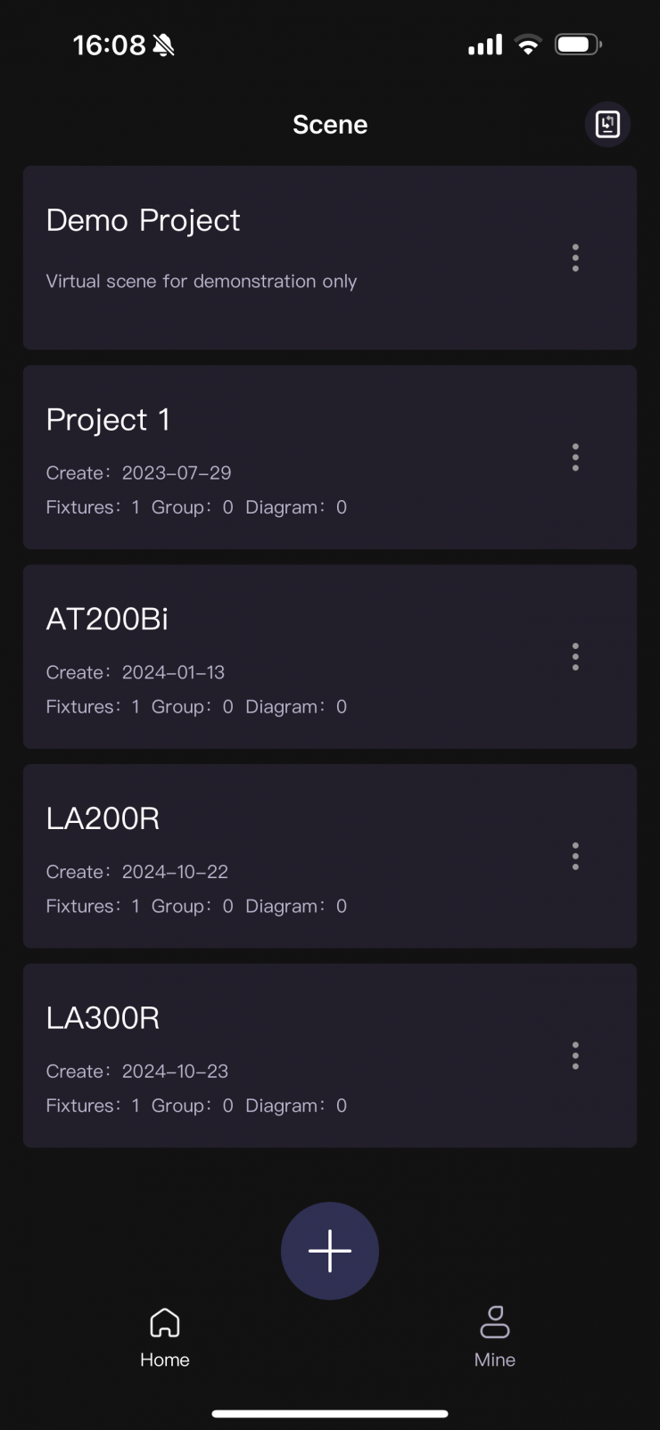Open more options for AT200Bi
660x1430 pixels.
click(575, 657)
